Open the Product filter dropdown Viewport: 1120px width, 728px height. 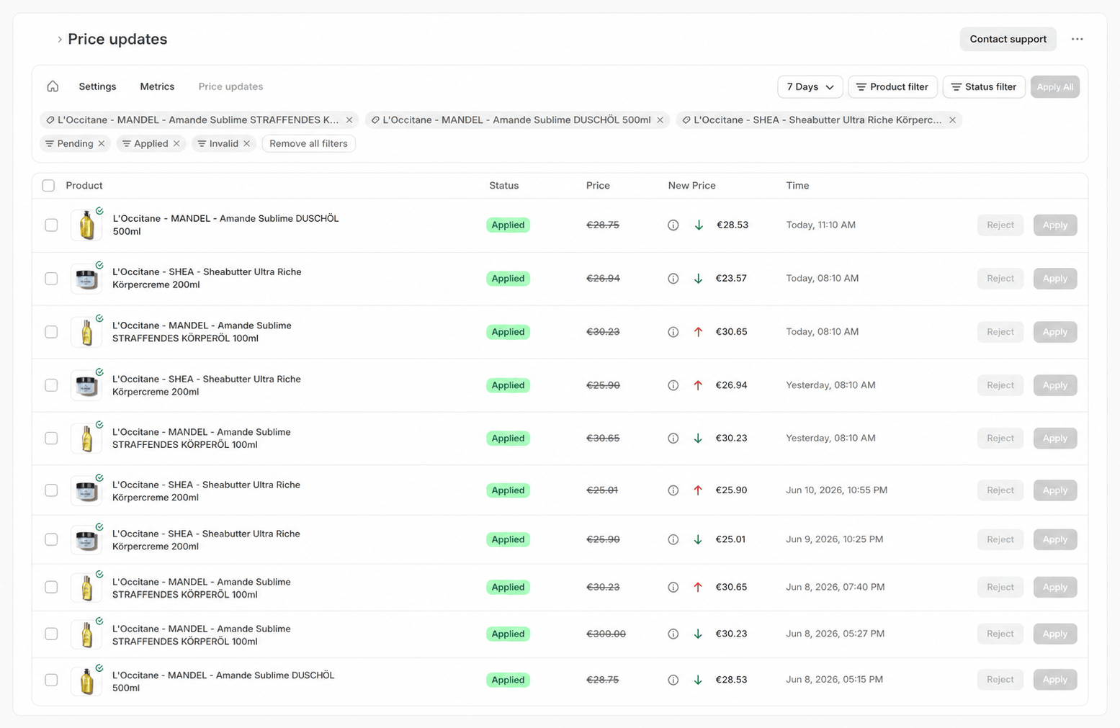click(893, 87)
